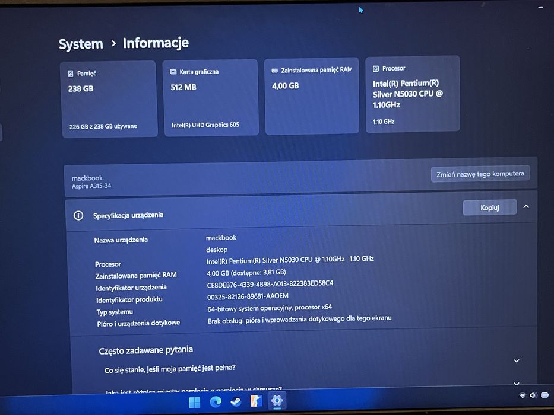Minimize the Settings window
This screenshot has height=415, width=554.
point(541,7)
